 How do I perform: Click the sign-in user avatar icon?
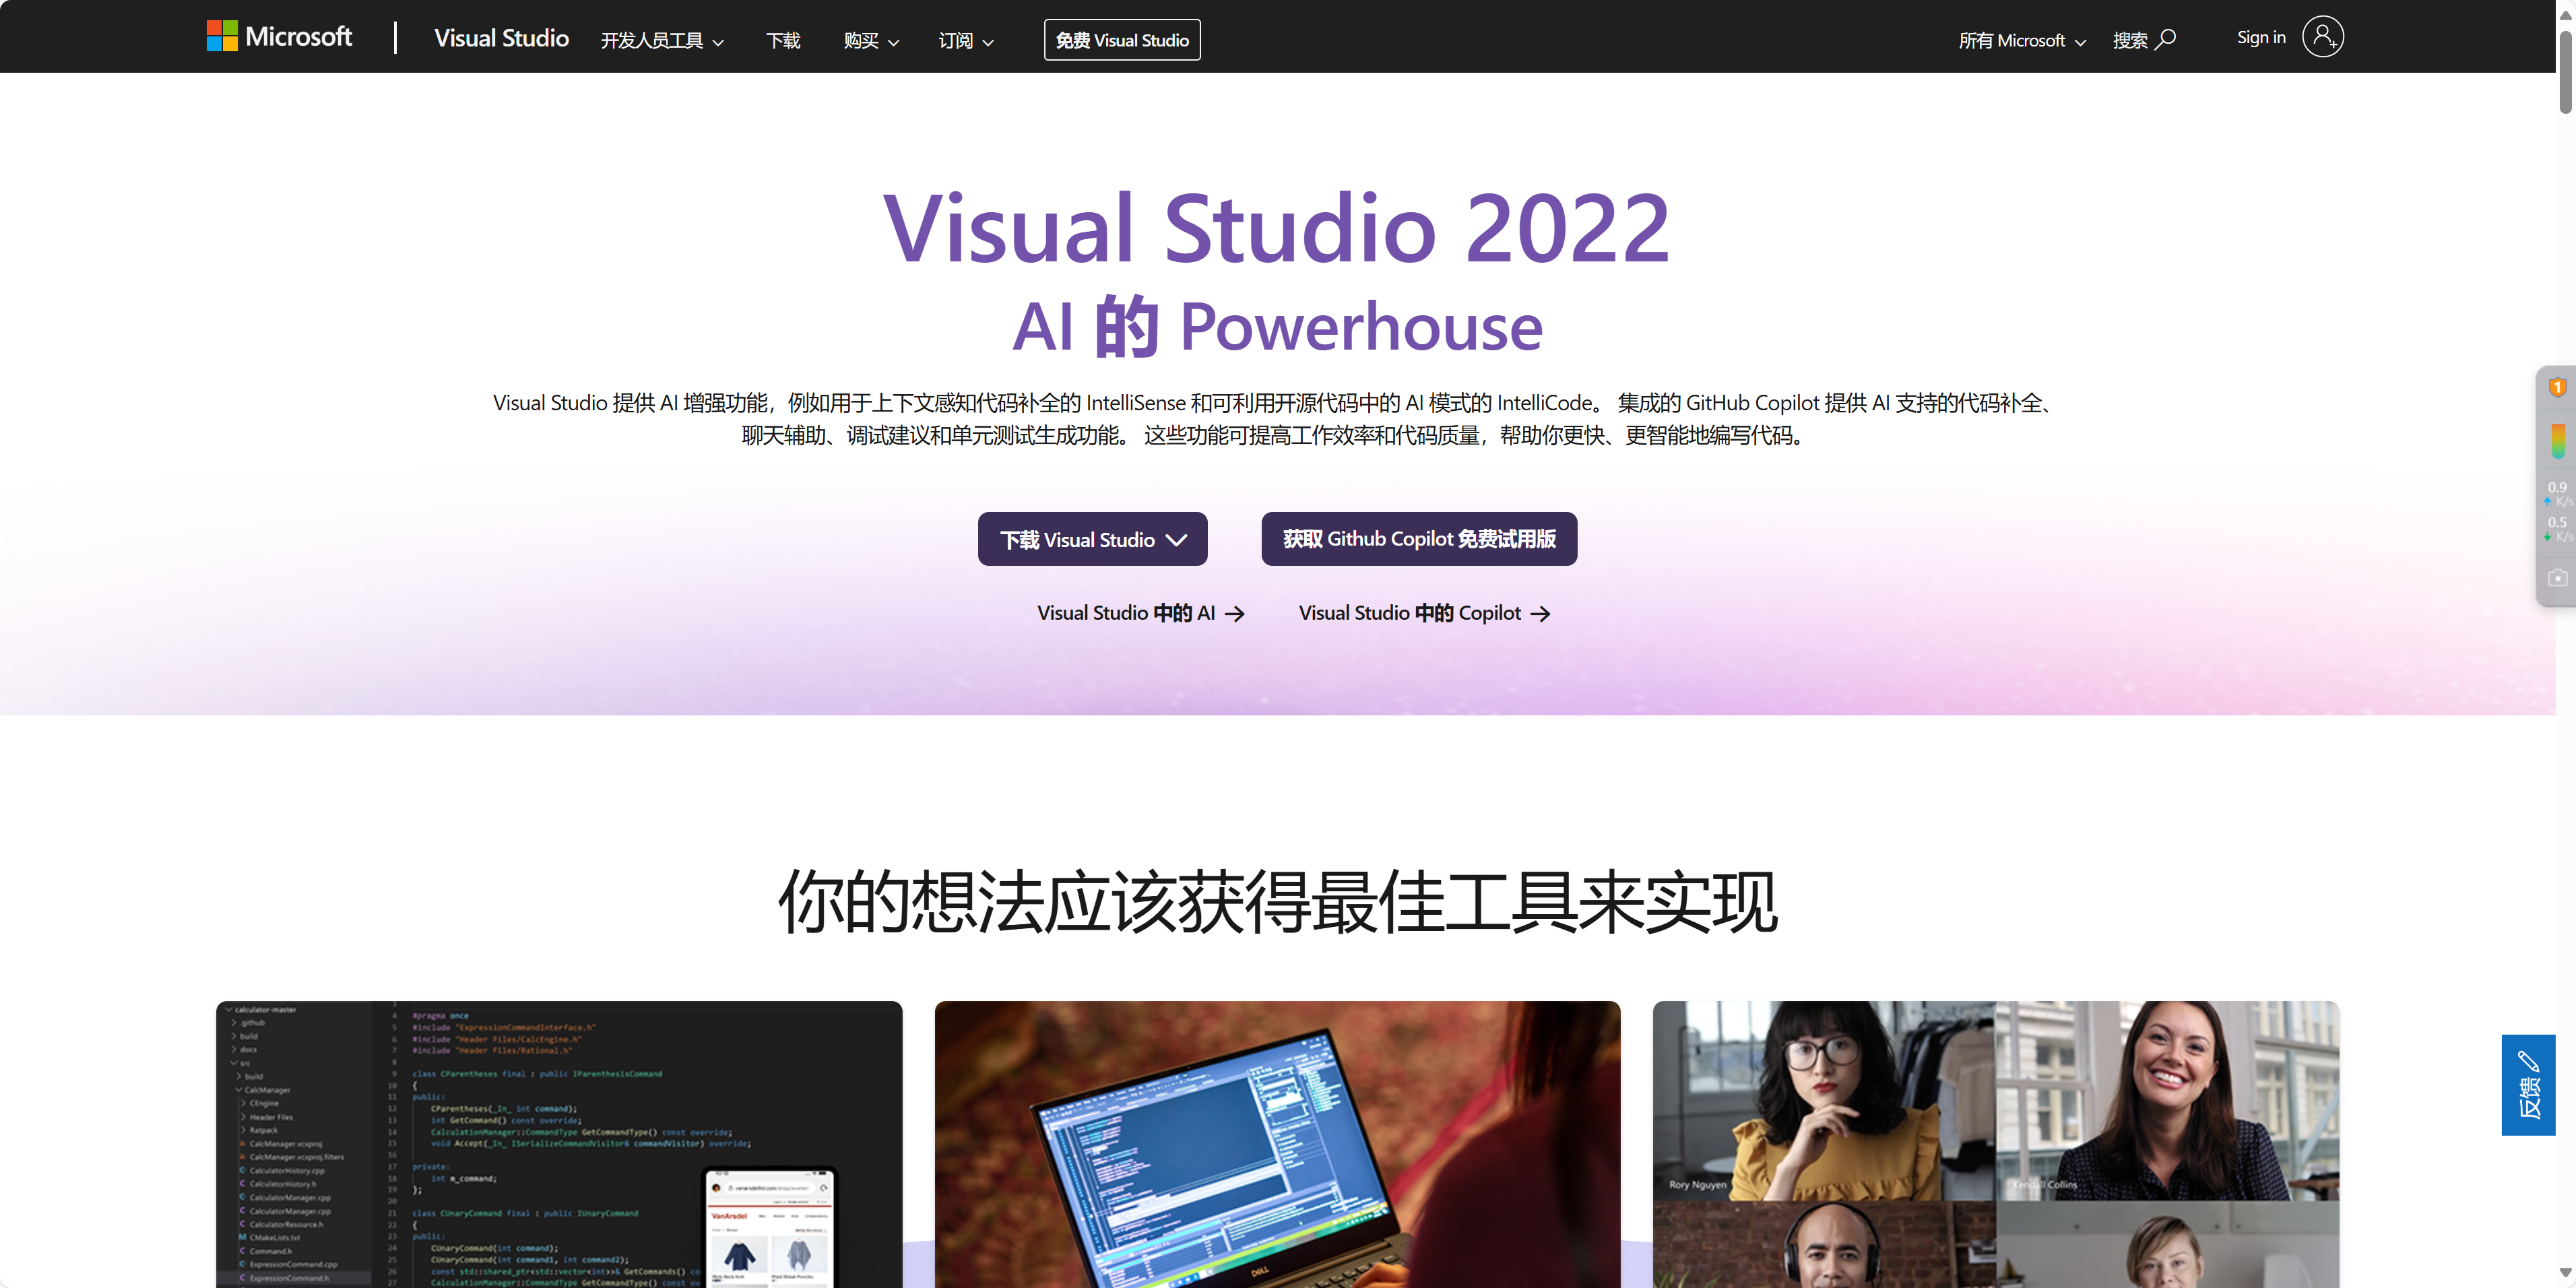coord(2322,37)
